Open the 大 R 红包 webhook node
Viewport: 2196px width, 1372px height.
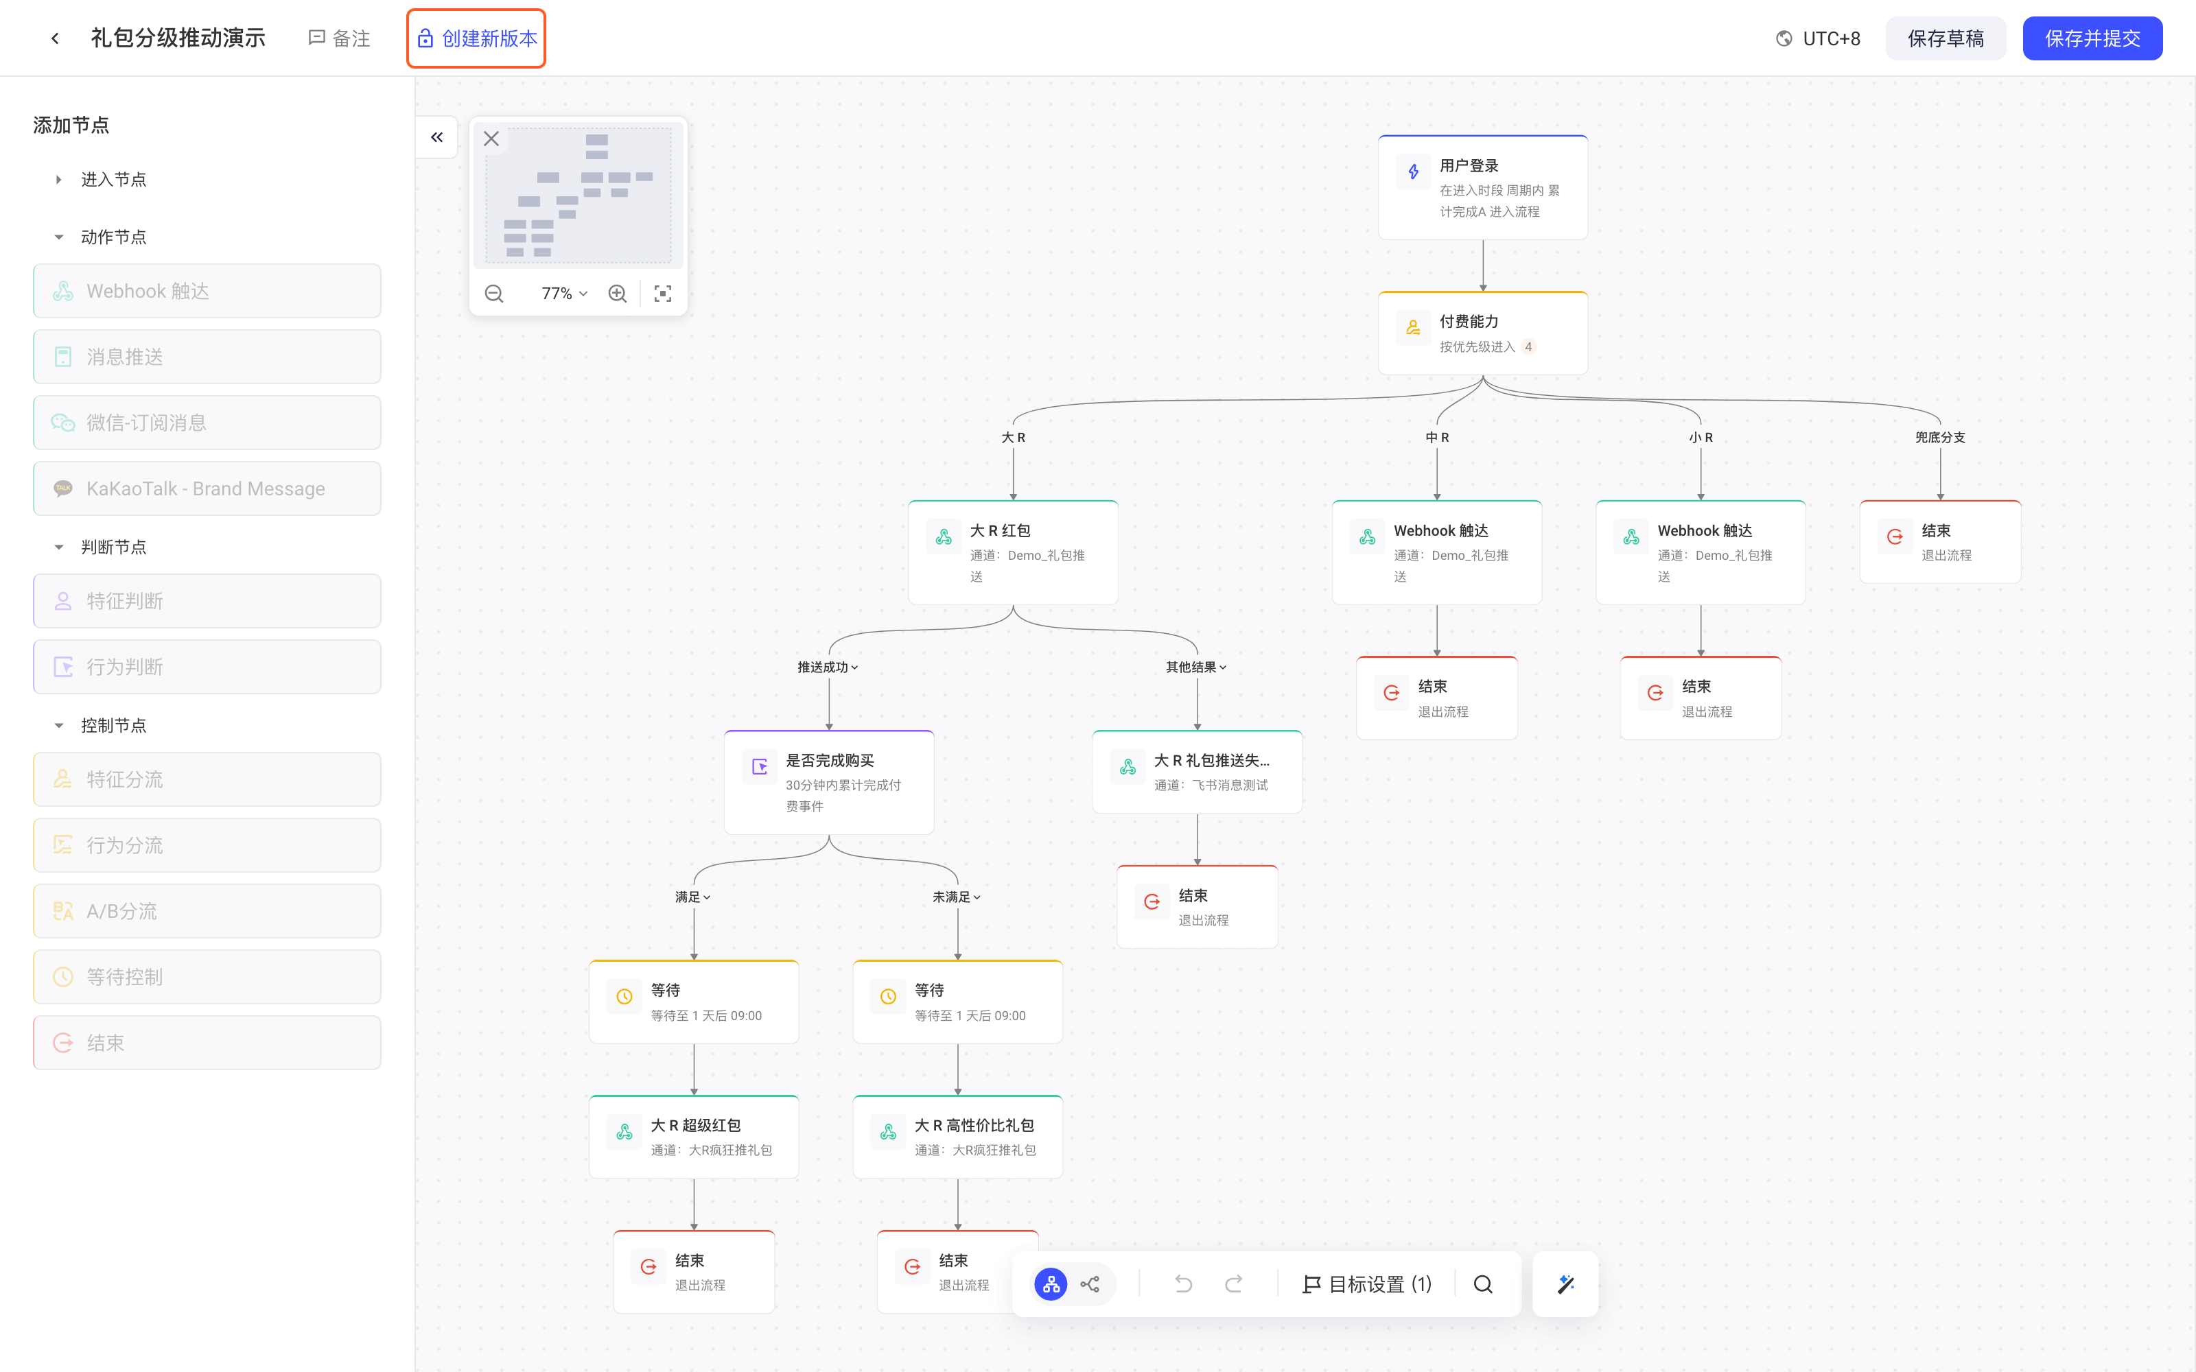click(1013, 553)
